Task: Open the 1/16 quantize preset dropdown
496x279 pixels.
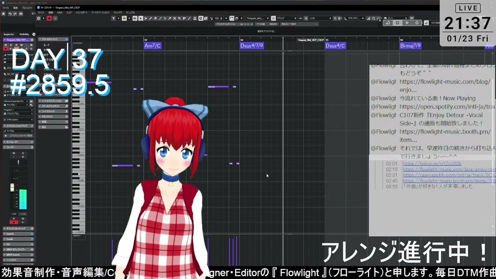Action: (x=320, y=18)
